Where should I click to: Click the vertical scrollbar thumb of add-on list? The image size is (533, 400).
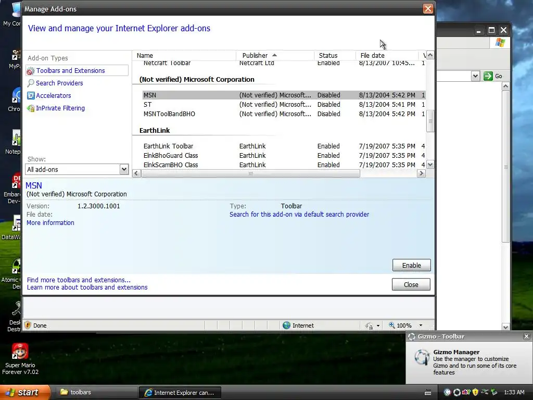coord(430,121)
